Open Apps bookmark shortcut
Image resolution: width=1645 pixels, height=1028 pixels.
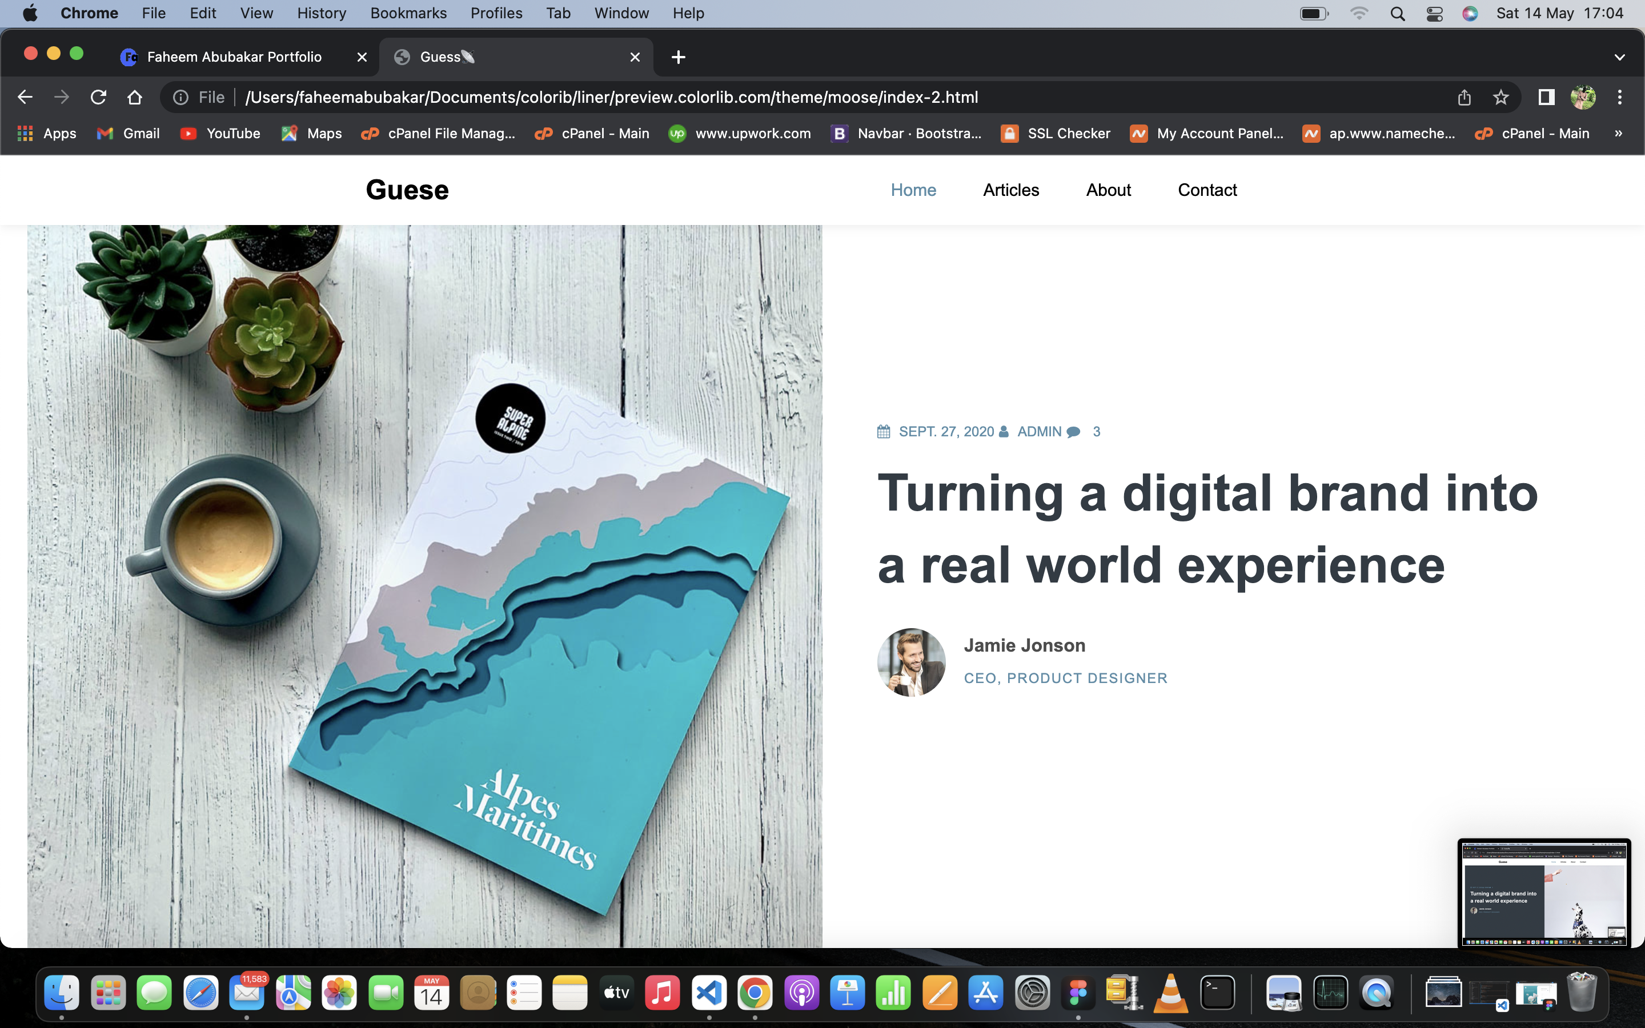pos(47,133)
